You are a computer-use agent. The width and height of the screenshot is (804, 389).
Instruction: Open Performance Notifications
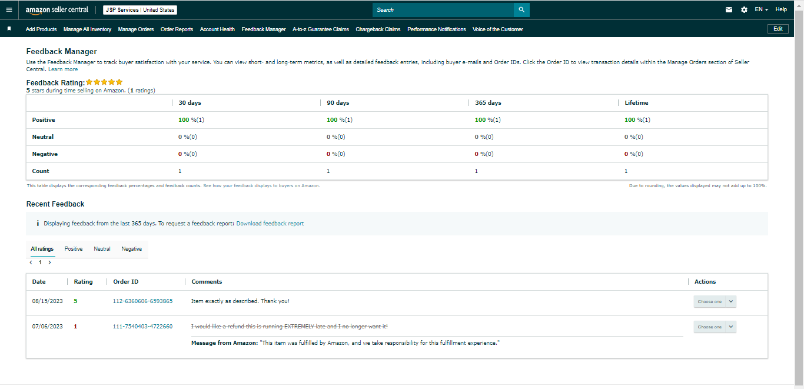click(437, 29)
